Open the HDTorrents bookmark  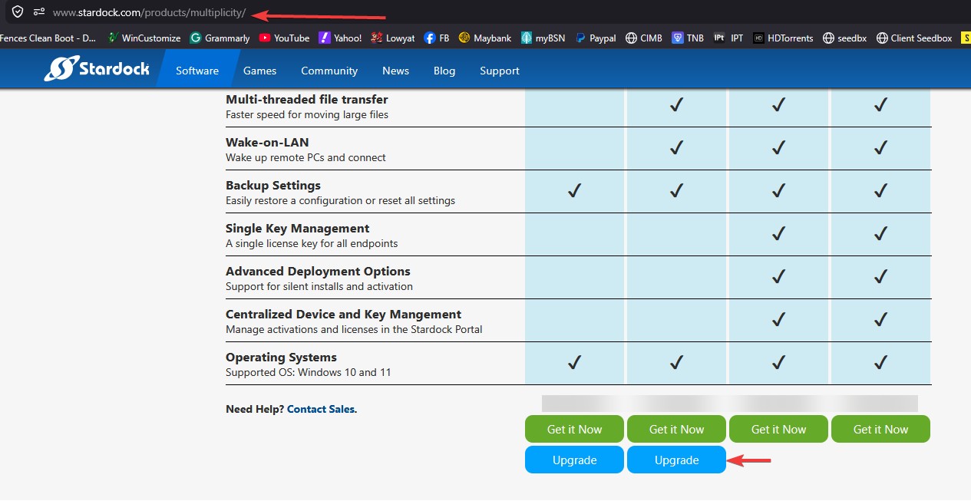click(x=783, y=38)
